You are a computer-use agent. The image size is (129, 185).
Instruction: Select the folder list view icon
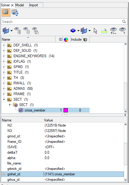click(x=6, y=12)
